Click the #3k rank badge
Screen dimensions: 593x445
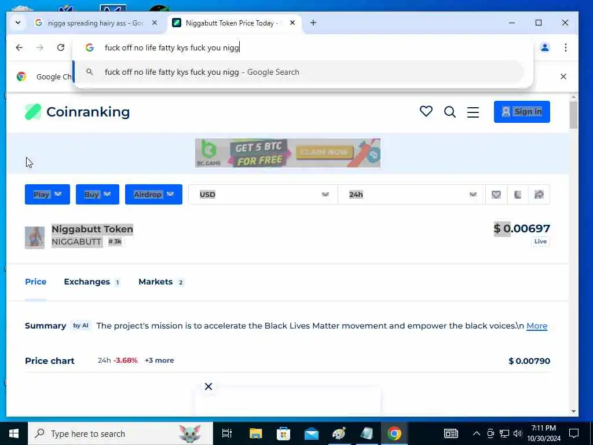pos(115,242)
